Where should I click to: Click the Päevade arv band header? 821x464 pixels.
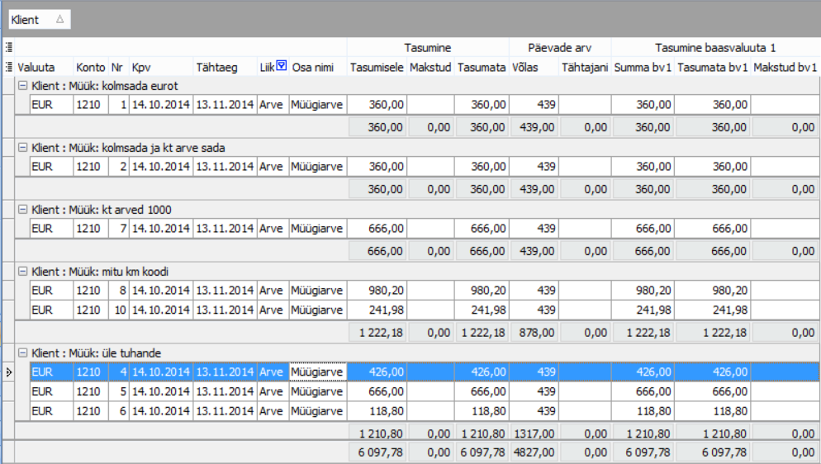pyautogui.click(x=560, y=48)
